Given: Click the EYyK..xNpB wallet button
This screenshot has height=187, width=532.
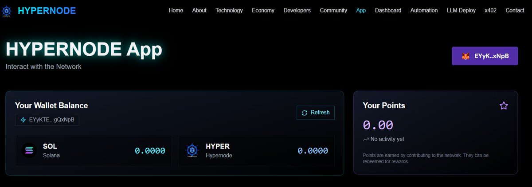Looking at the screenshot, I should 485,56.
